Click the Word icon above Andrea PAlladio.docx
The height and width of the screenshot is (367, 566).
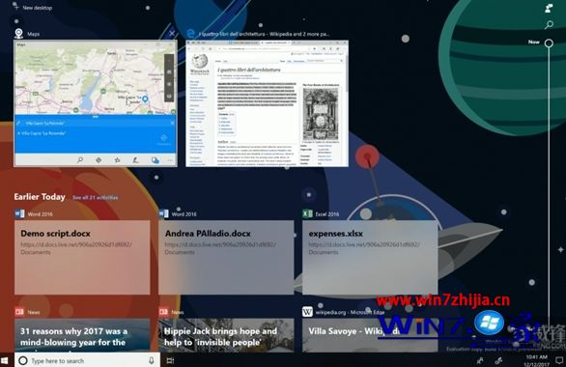[x=163, y=213]
